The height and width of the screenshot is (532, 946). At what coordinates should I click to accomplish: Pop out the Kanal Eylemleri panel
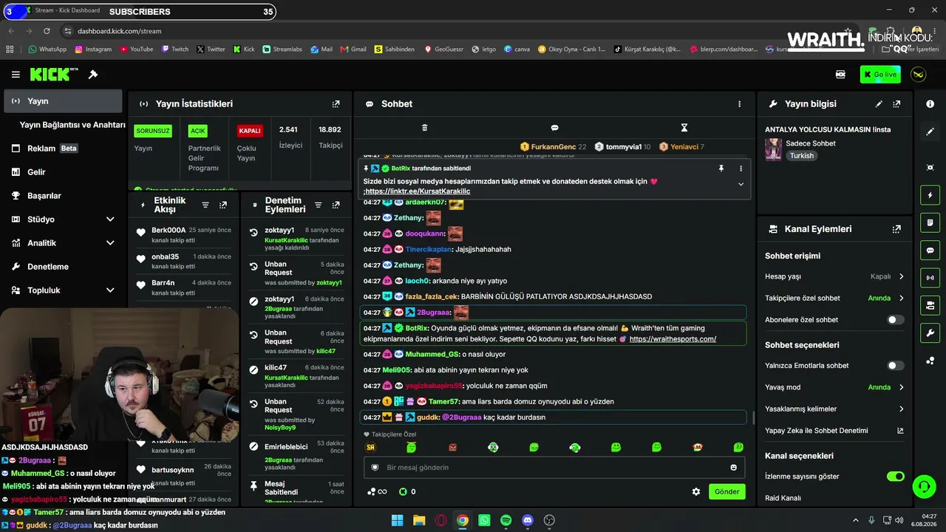point(896,229)
